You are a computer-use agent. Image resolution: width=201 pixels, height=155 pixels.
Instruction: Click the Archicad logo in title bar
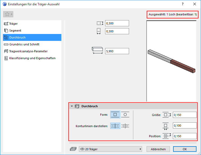pyautogui.click(x=5, y=4)
